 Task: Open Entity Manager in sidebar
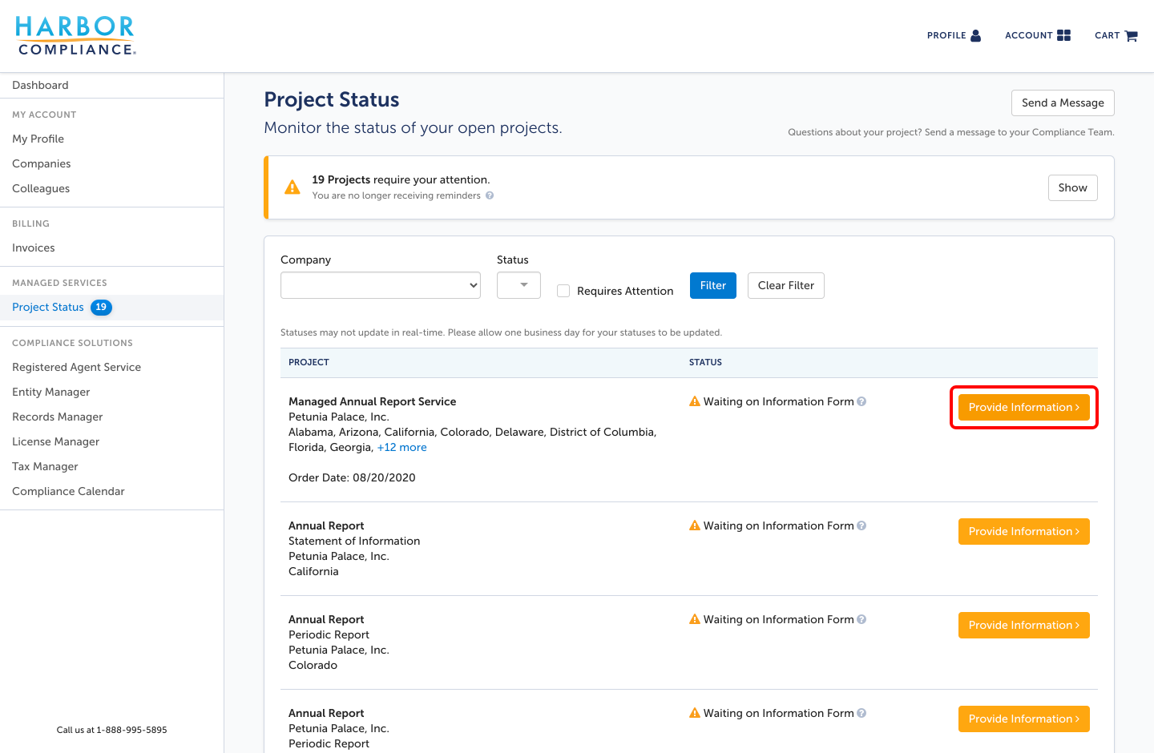(50, 392)
